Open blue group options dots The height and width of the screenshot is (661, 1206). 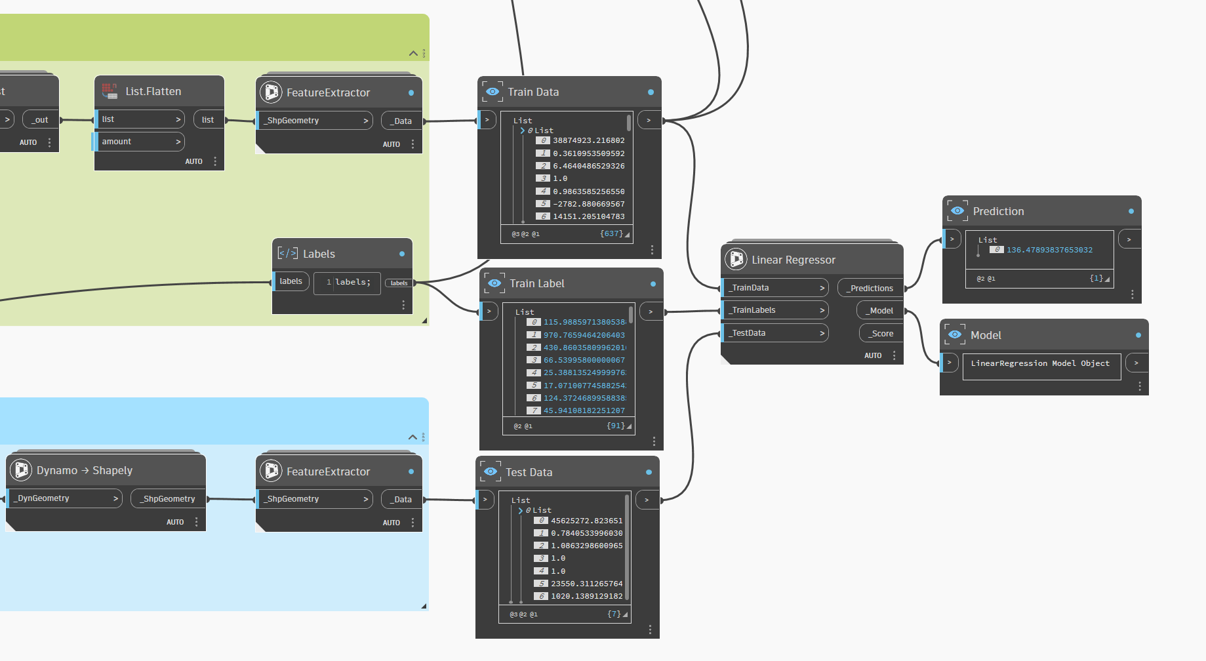click(424, 437)
